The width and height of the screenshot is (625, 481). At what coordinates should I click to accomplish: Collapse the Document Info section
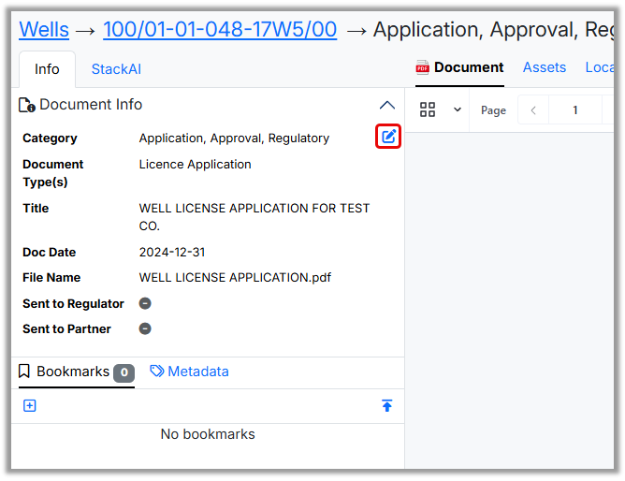[386, 105]
